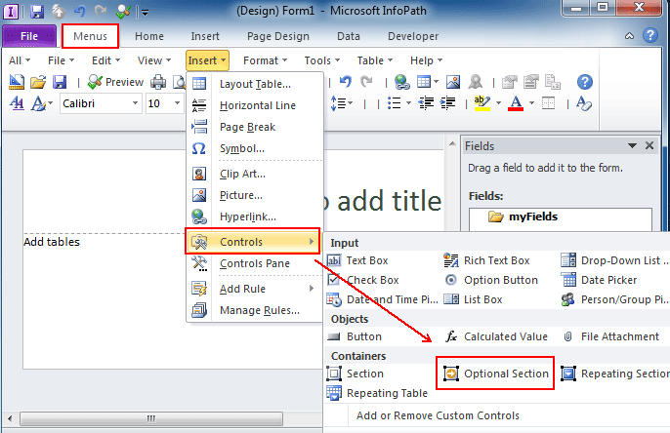Image resolution: width=670 pixels, height=433 pixels.
Task: Switch to the Developer ribbon tab
Action: point(413,36)
